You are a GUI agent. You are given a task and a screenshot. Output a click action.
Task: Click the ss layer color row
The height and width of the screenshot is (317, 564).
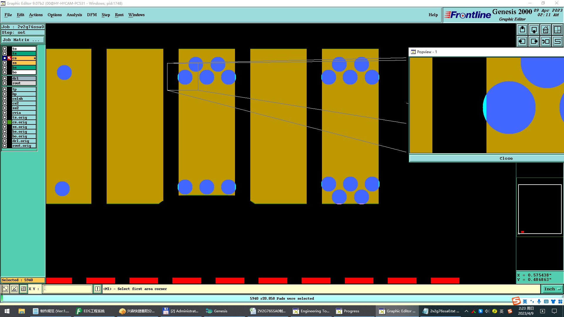point(24,63)
